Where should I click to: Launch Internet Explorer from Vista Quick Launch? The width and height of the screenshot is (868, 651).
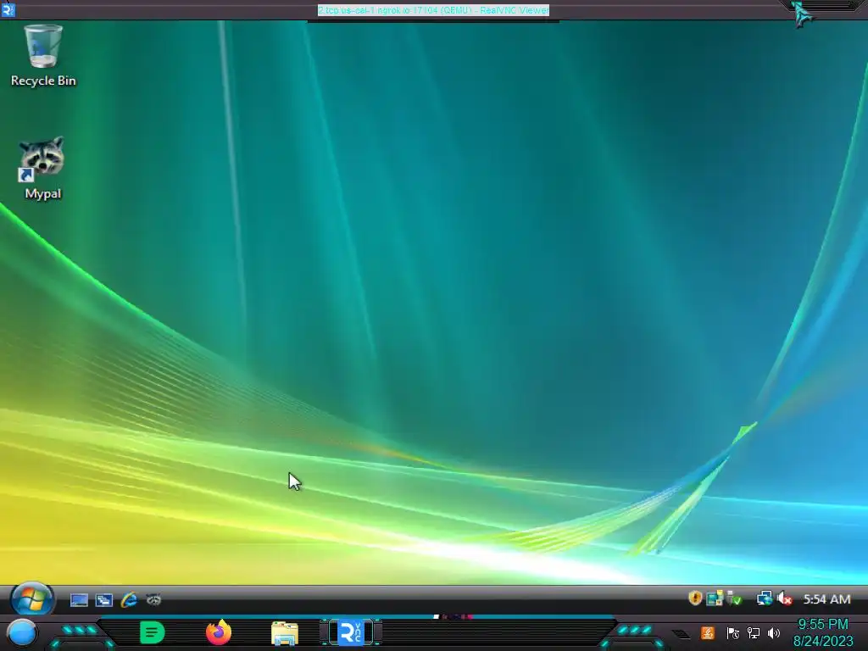[129, 599]
